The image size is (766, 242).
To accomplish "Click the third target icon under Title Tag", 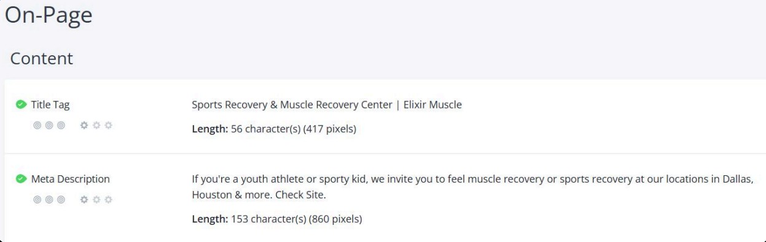I will [60, 125].
